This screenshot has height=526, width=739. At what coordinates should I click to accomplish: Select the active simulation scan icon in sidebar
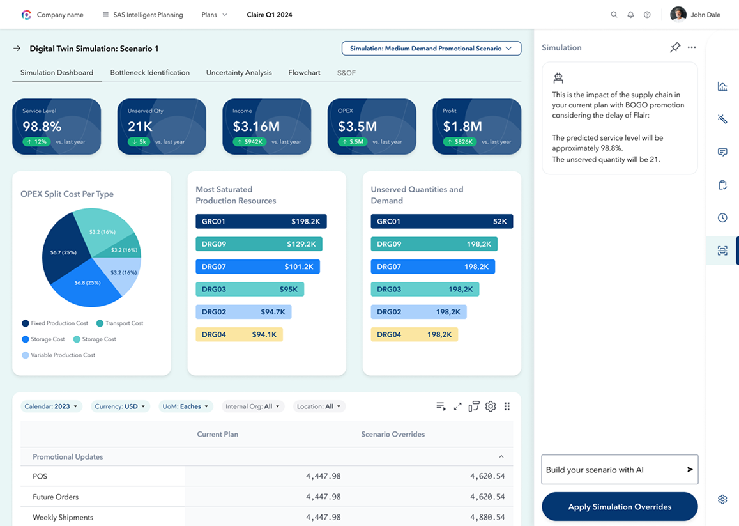tap(722, 251)
